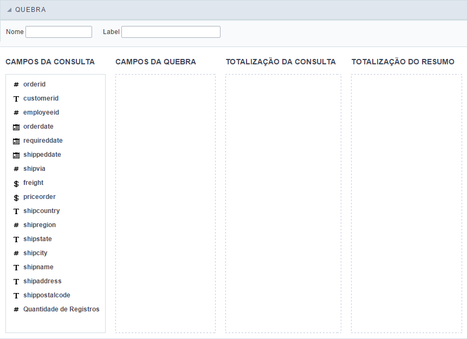This screenshot has width=467, height=339.
Task: Click inside Totalização do Resumo drop area
Action: pyautogui.click(x=406, y=203)
